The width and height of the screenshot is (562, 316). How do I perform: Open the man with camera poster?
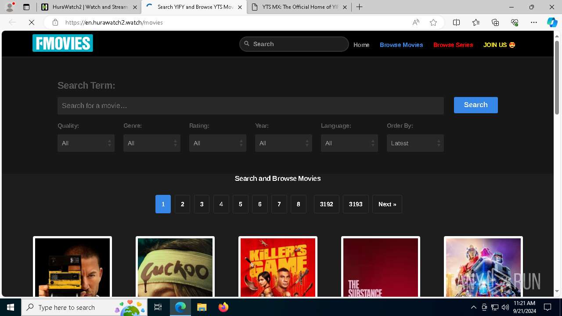[72, 267]
